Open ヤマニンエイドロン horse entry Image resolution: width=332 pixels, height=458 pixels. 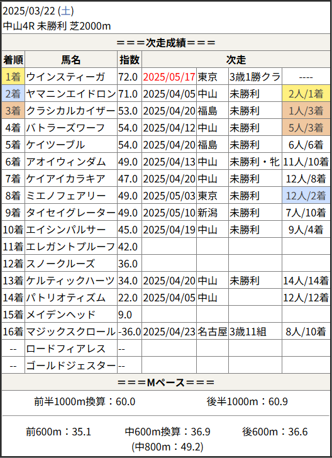point(71,94)
